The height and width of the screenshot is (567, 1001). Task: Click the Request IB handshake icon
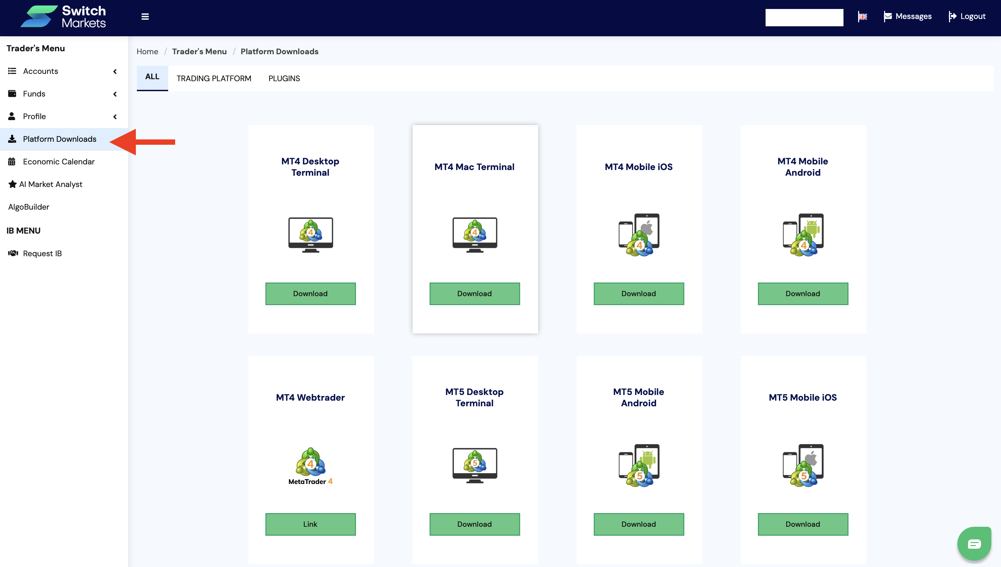12,253
